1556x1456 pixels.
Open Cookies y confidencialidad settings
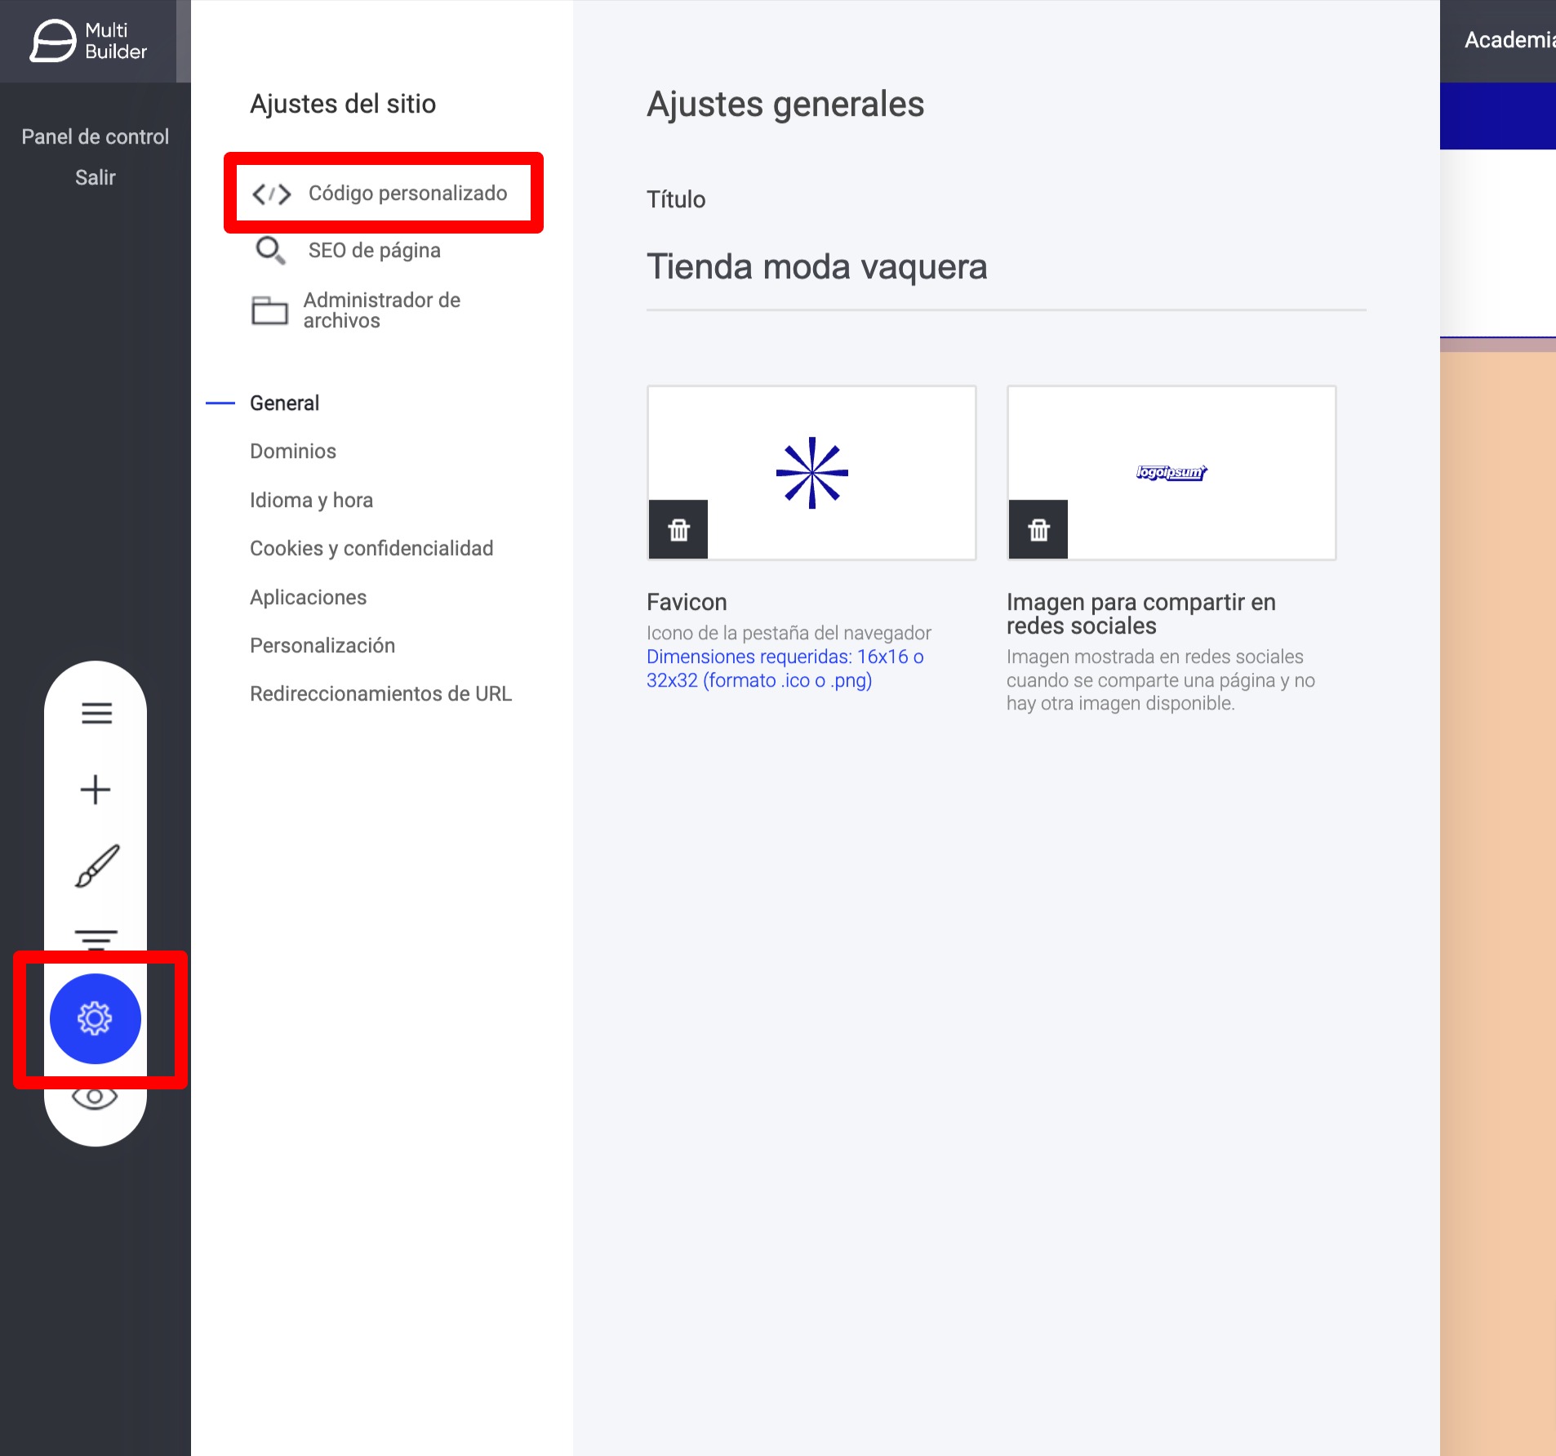coord(371,549)
